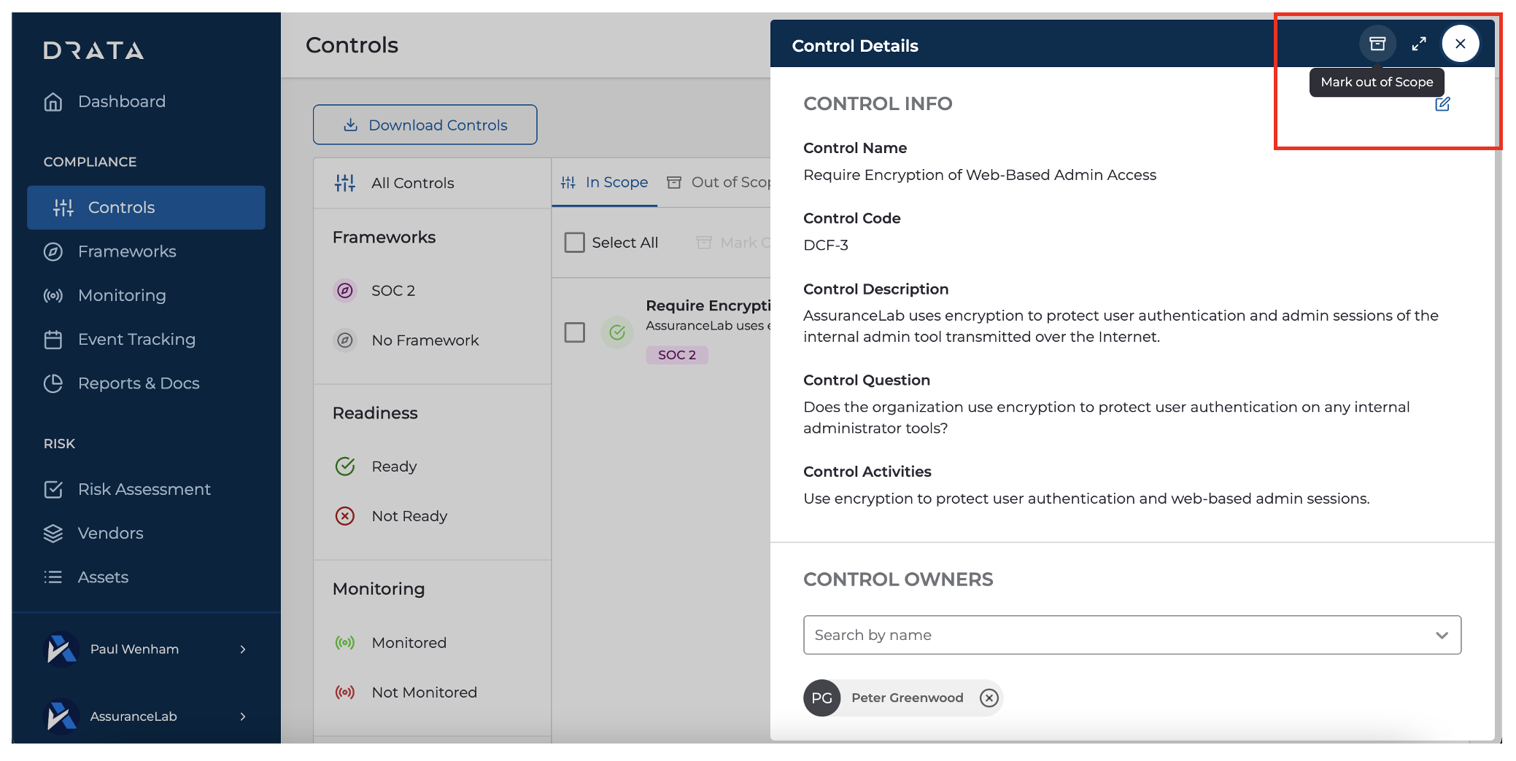Select the SOC 2 framework filter
The width and height of the screenshot is (1516, 761).
392,290
